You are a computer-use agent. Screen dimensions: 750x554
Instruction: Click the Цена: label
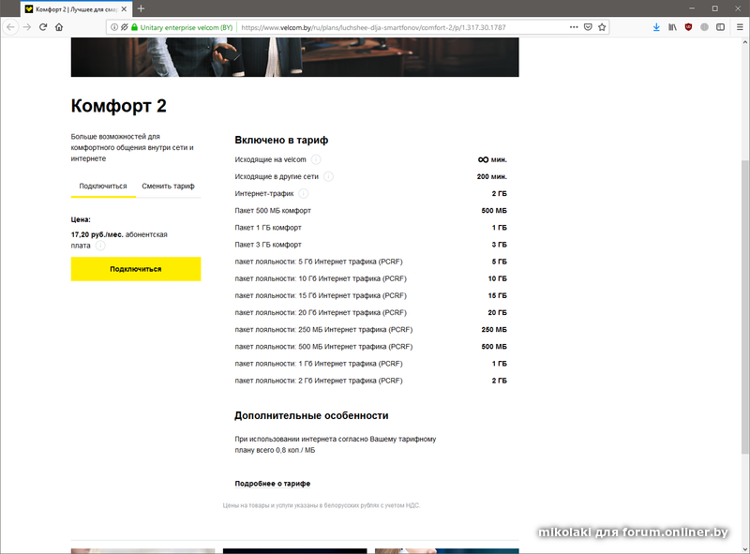[81, 219]
